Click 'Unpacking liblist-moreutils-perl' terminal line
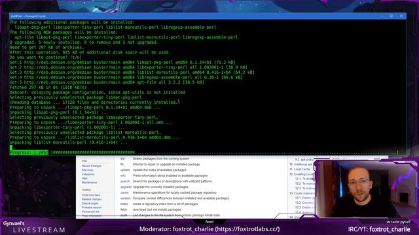 [68, 142]
